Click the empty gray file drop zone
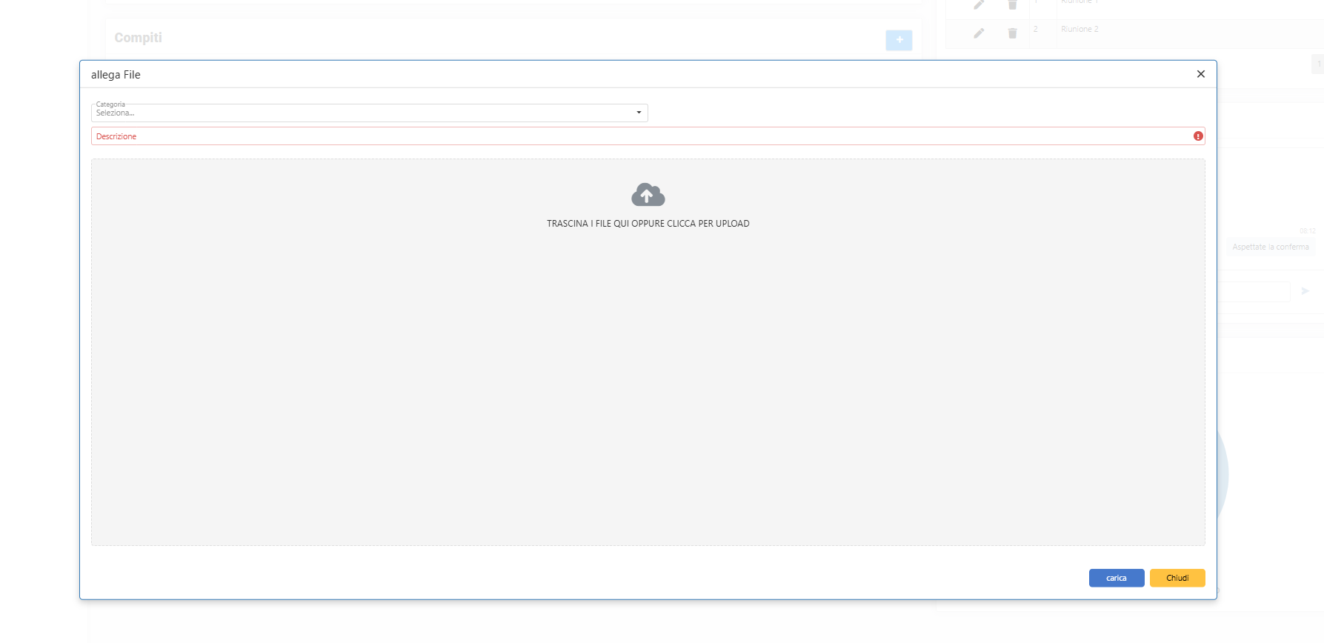The image size is (1324, 643). [648, 385]
